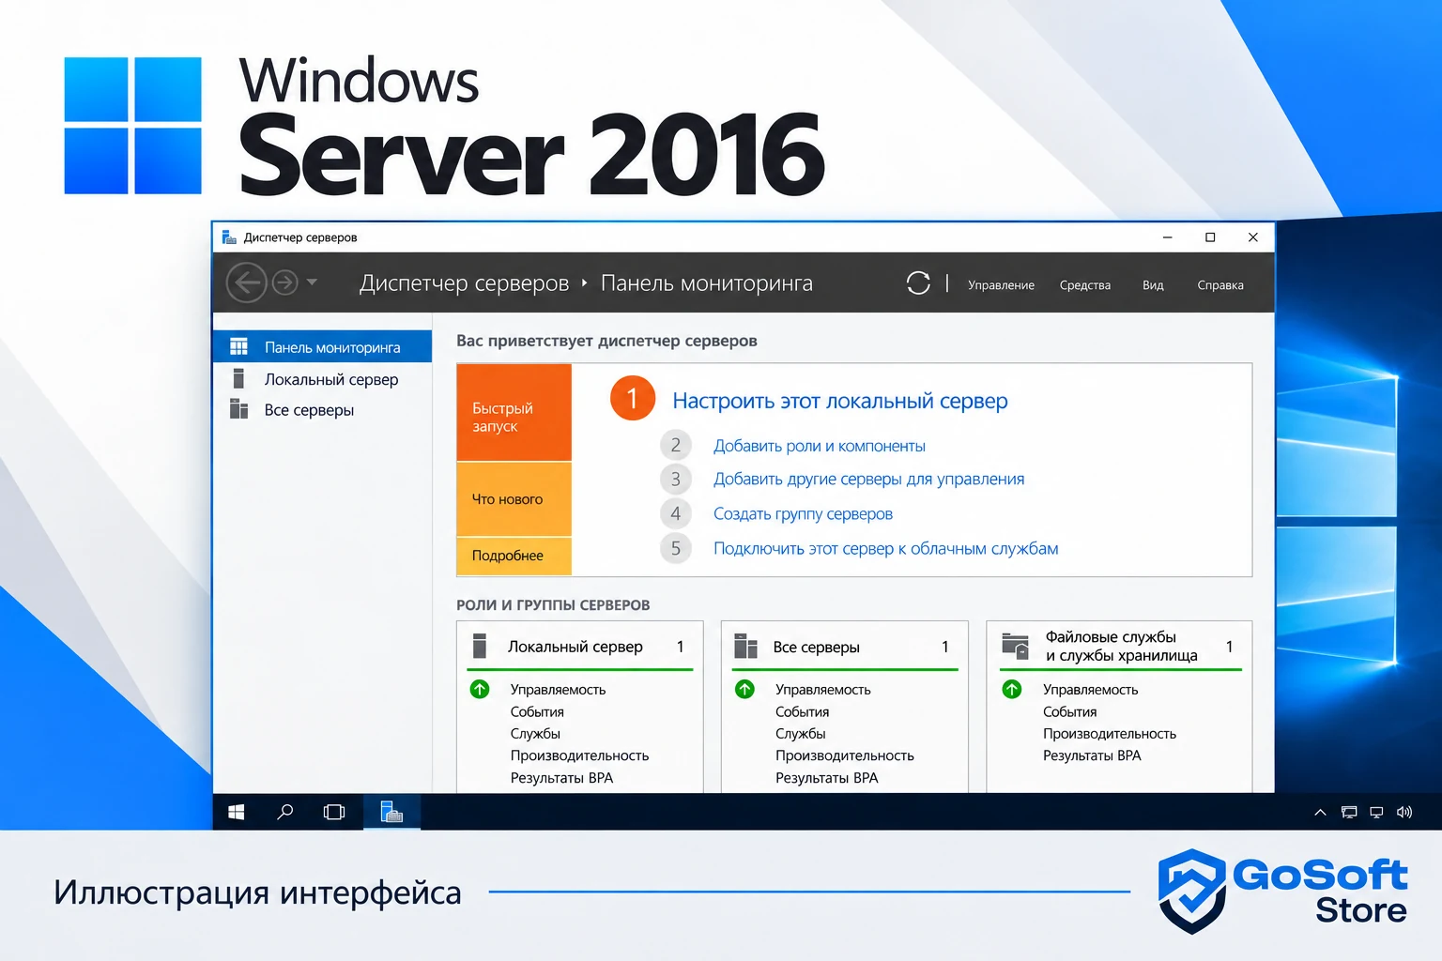Click green status arrow in Локальный сервер tile
Screen dimensions: 1442x961
tap(480, 689)
